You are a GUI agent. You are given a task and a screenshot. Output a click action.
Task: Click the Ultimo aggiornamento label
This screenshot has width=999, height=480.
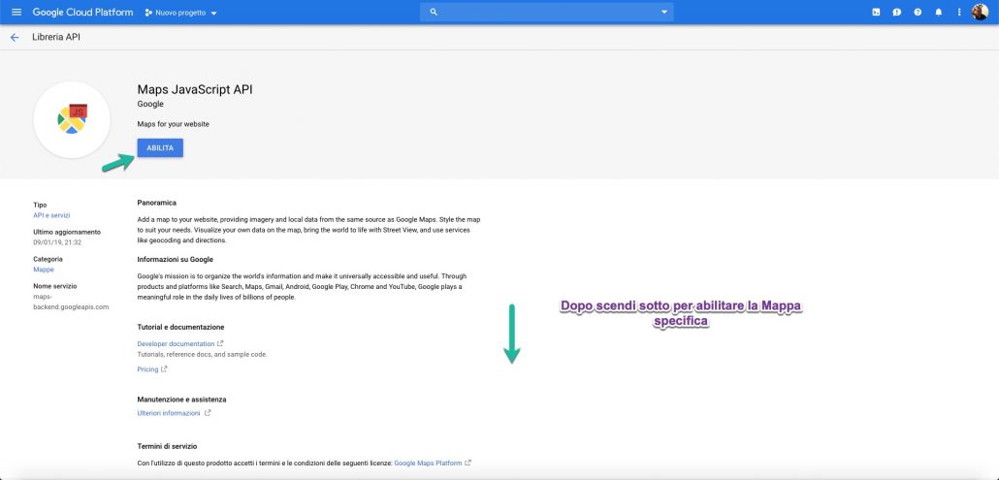[x=67, y=233]
